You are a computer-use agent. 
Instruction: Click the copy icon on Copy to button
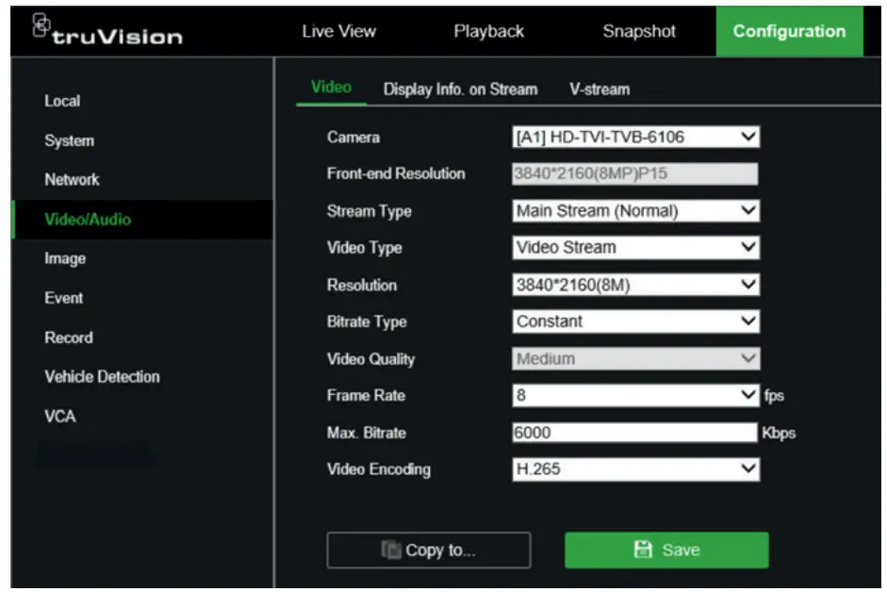click(390, 550)
